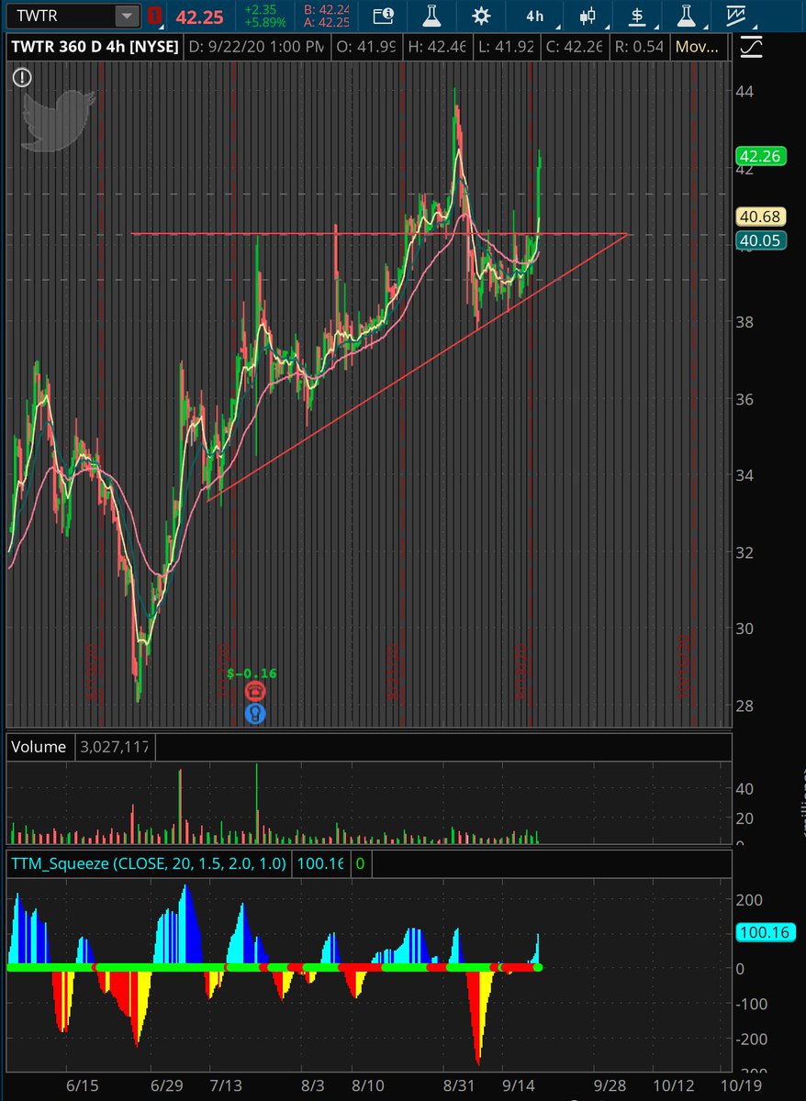The image size is (806, 1101).
Task: Click the Mov... moving average label
Action: point(700,45)
